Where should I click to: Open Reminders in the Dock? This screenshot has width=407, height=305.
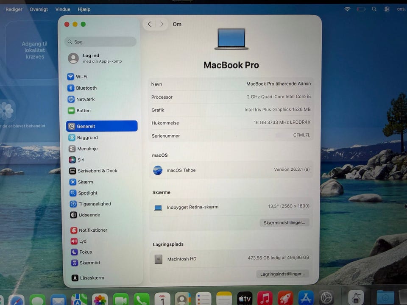pyautogui.click(x=203, y=299)
